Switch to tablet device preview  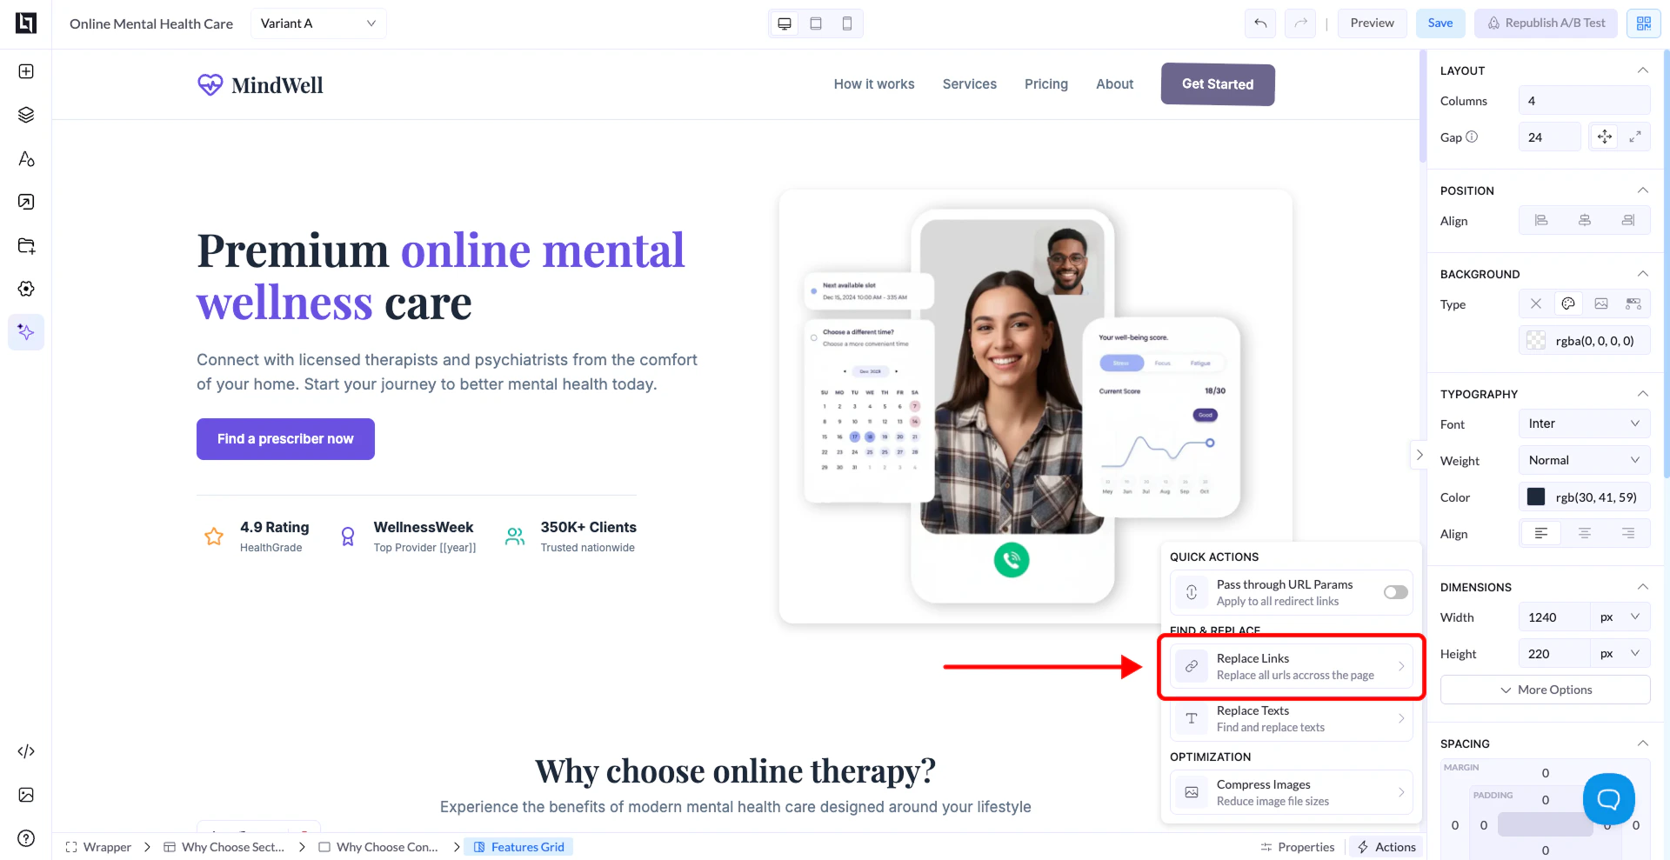pyautogui.click(x=816, y=23)
